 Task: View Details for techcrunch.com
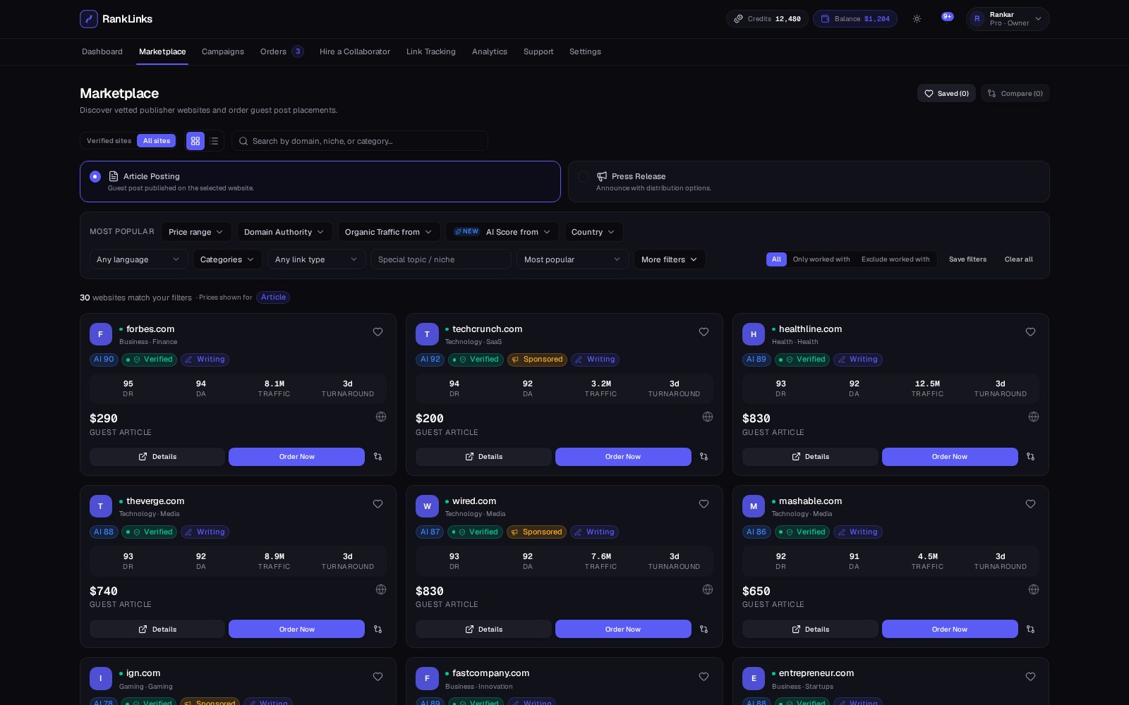click(x=483, y=457)
